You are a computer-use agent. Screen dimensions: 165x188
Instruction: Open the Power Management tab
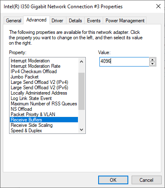[x=125, y=21]
